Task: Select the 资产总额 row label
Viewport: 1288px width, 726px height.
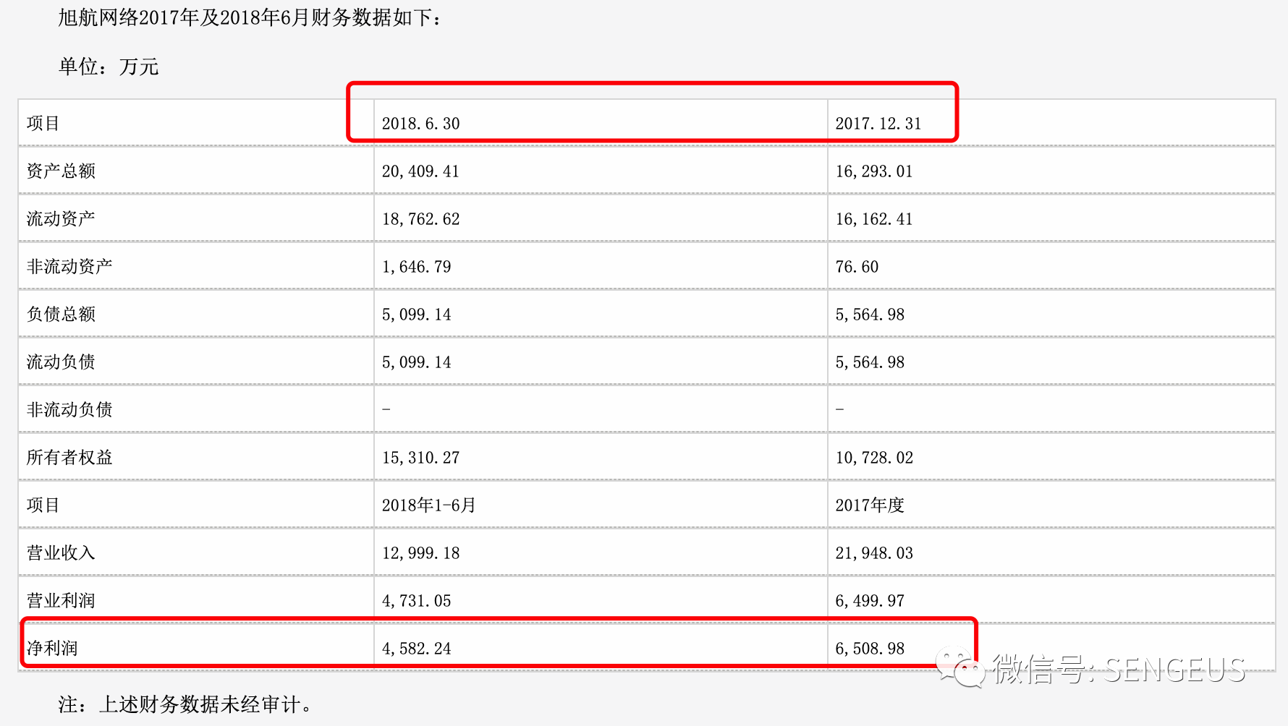Action: [61, 171]
